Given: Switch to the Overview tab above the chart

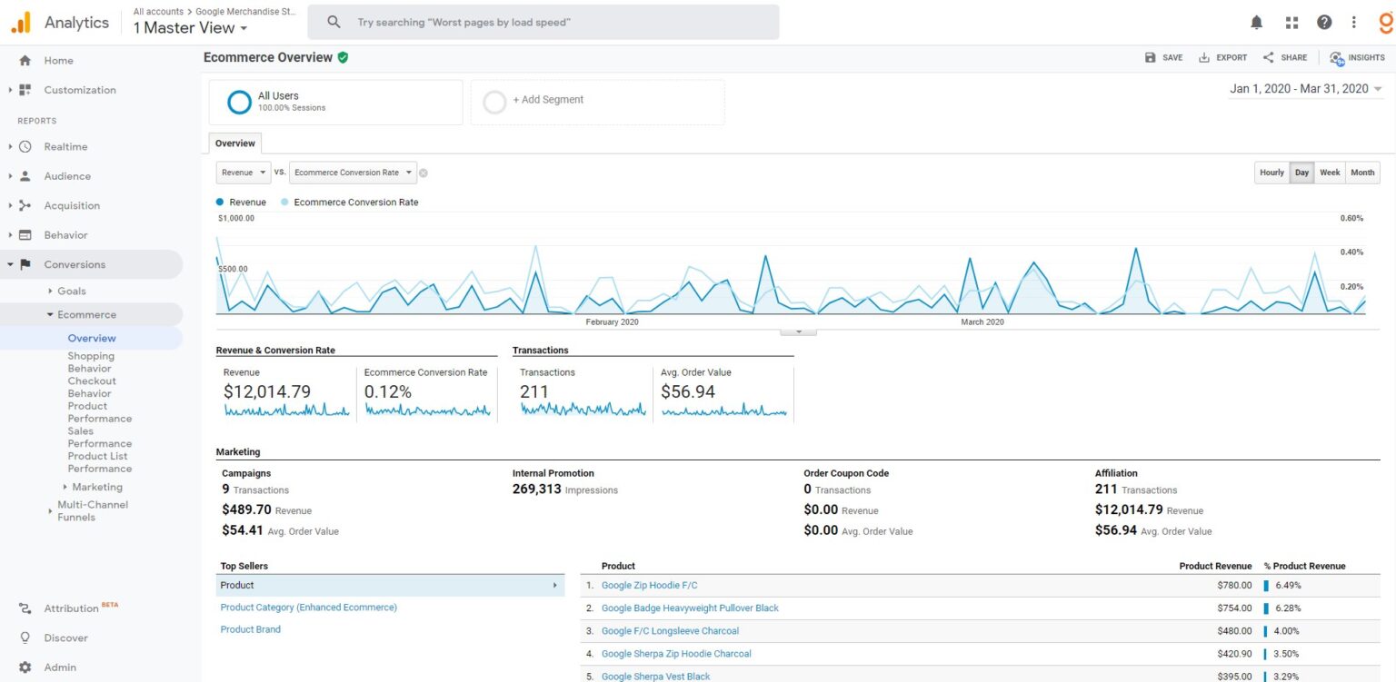Looking at the screenshot, I should tap(234, 143).
